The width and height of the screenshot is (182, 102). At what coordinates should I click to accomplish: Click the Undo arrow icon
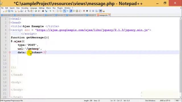36,11
